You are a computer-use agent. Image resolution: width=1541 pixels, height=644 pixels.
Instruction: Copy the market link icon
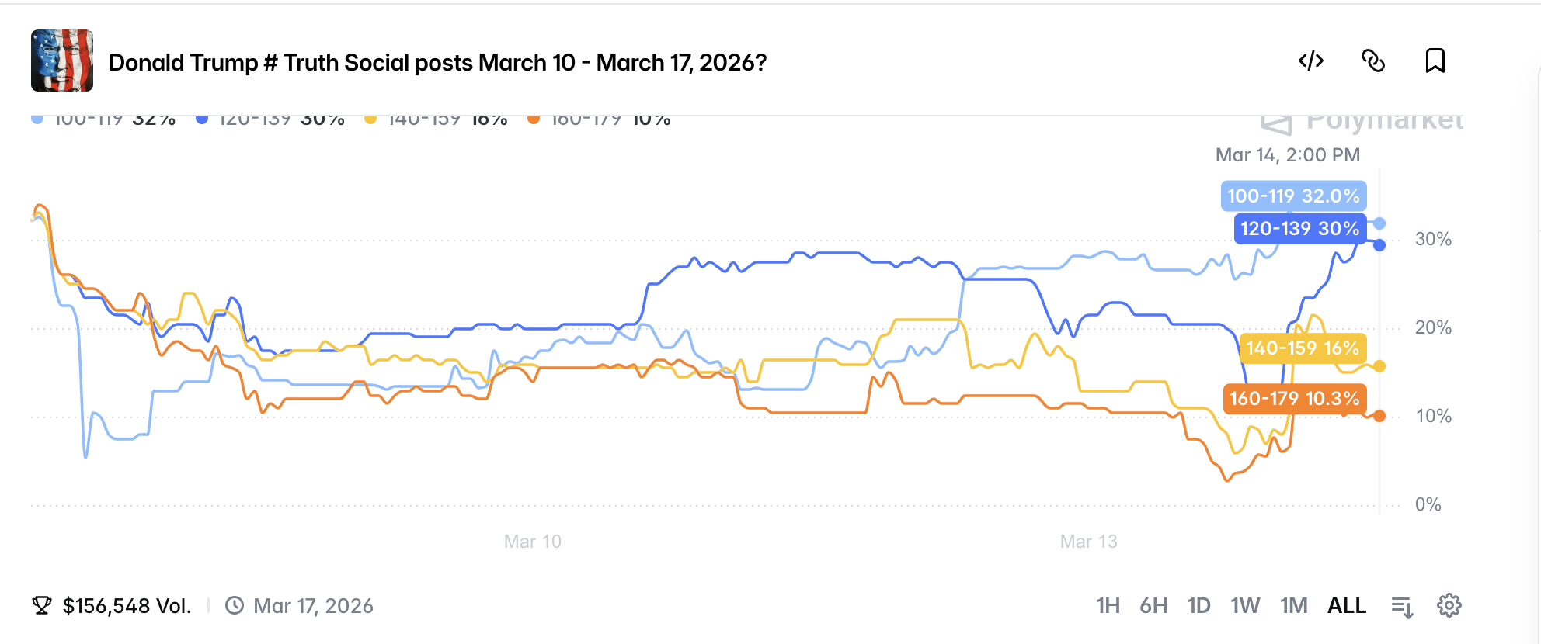click(x=1373, y=61)
